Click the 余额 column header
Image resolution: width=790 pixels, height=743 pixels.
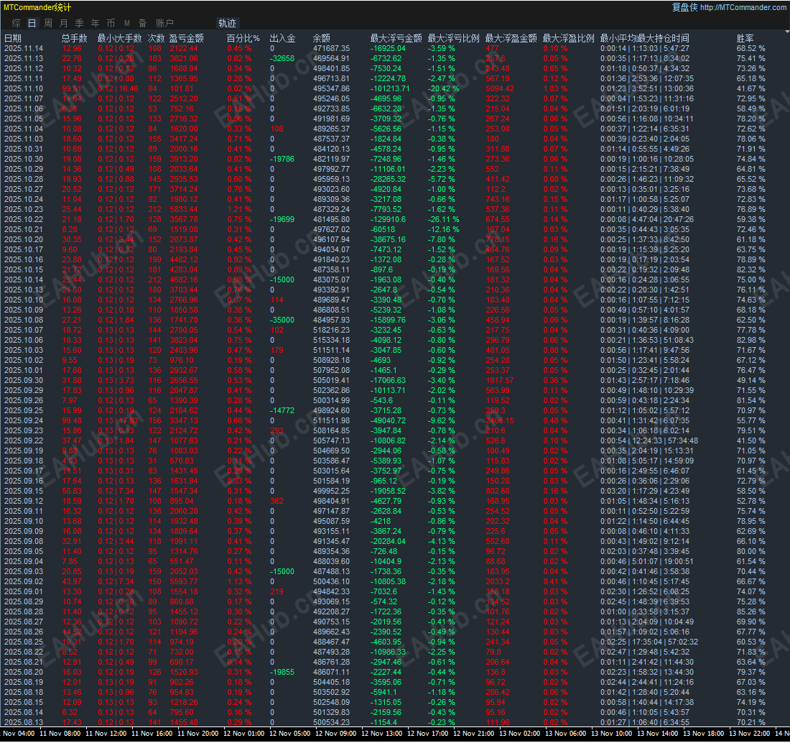click(x=322, y=38)
